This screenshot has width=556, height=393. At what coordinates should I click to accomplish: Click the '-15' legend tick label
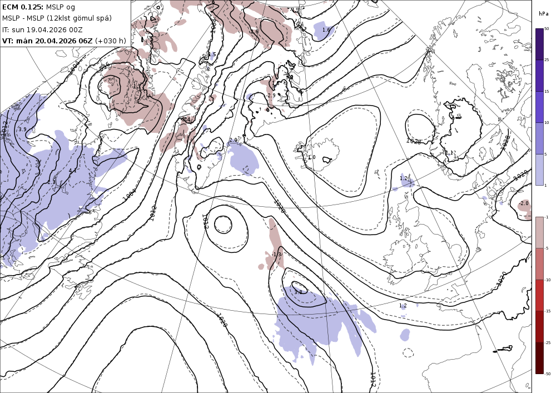[x=548, y=311]
